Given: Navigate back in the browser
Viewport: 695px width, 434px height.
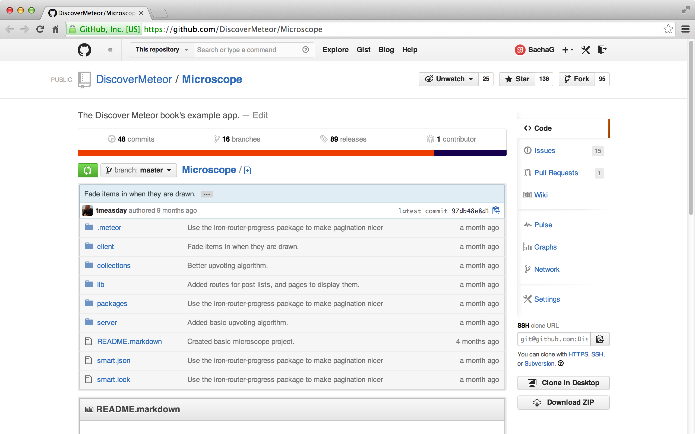Looking at the screenshot, I should click(x=10, y=29).
